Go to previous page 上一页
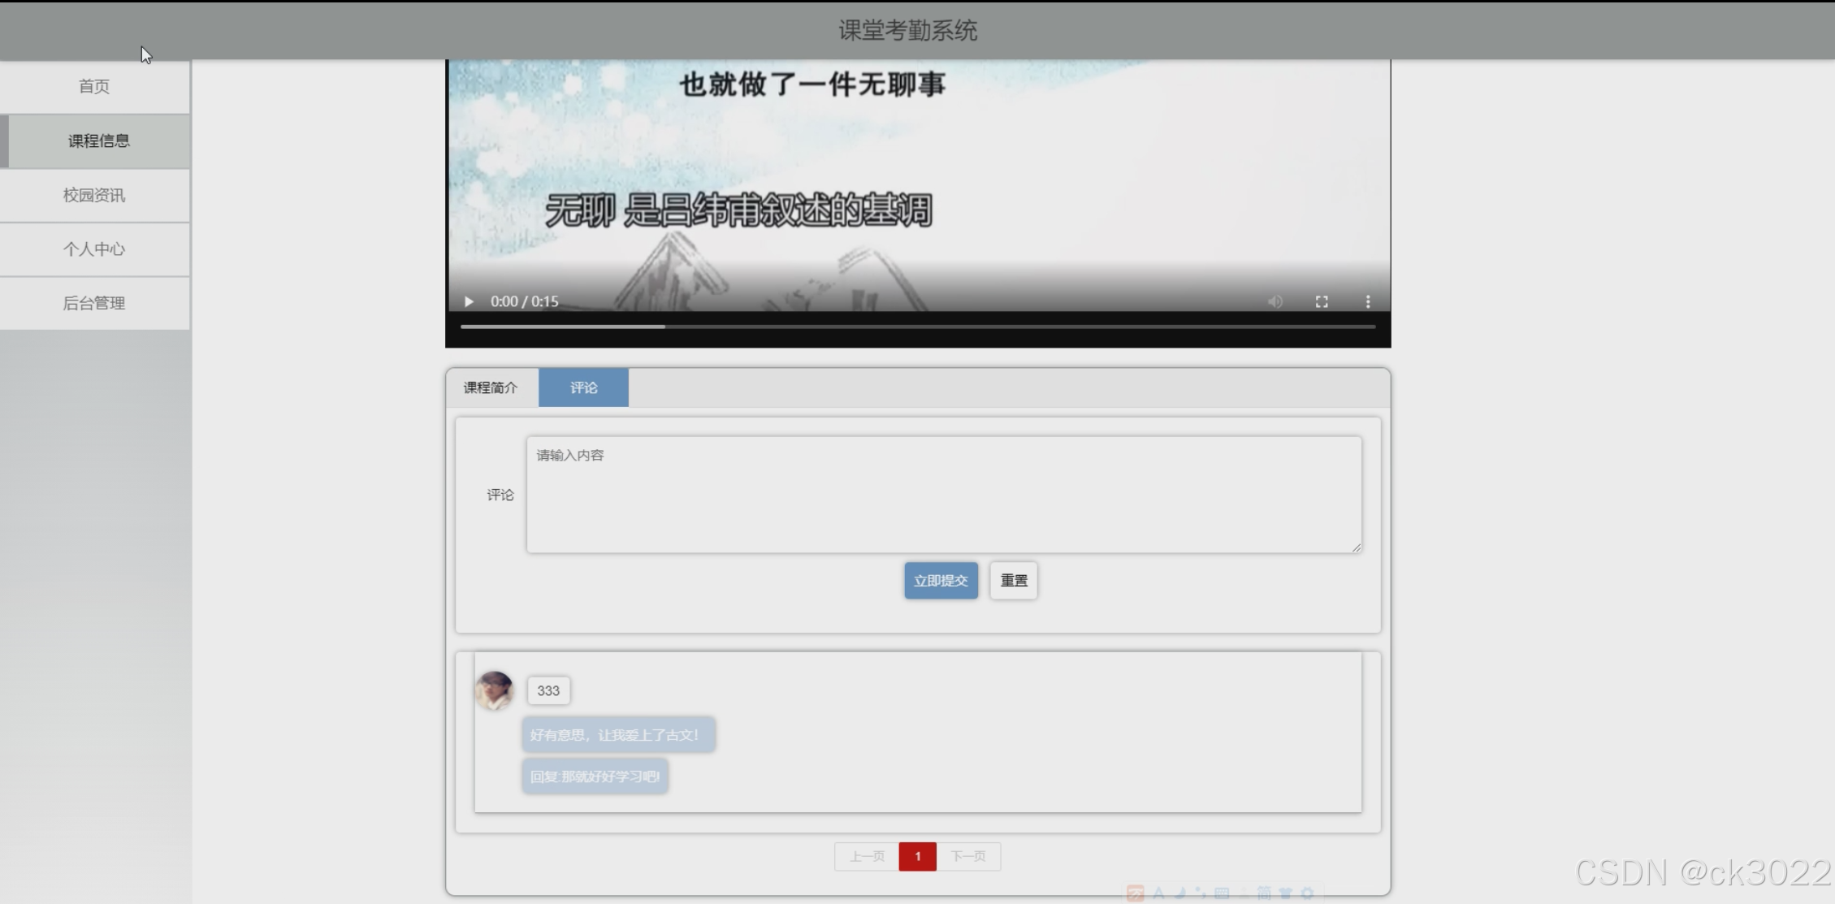Screen dimensions: 1835x904 click(867, 856)
